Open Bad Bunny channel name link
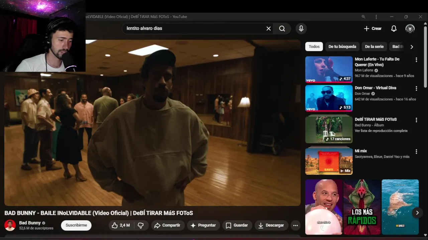 pos(30,223)
